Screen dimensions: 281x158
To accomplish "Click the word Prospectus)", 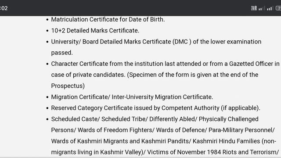I will [68, 86].
